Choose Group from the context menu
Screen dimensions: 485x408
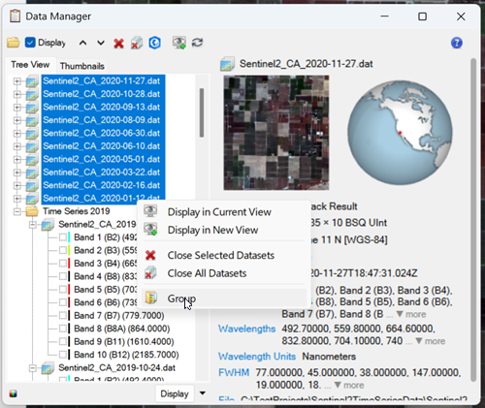click(x=224, y=298)
